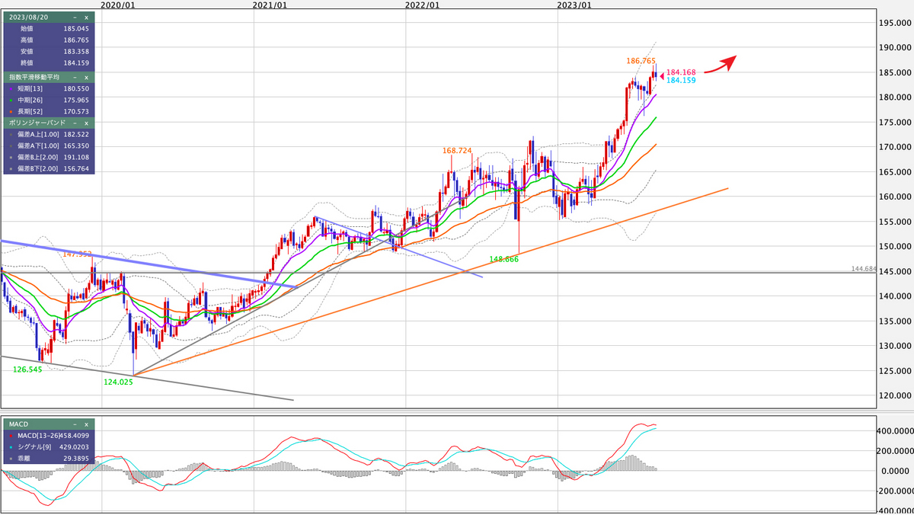Viewport: 914px width, 515px height.
Task: Collapse the 指数平滑移動平均 panel with its minus button
Action: (75, 77)
